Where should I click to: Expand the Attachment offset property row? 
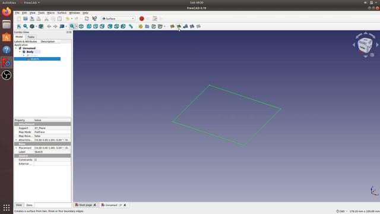coord(16,140)
